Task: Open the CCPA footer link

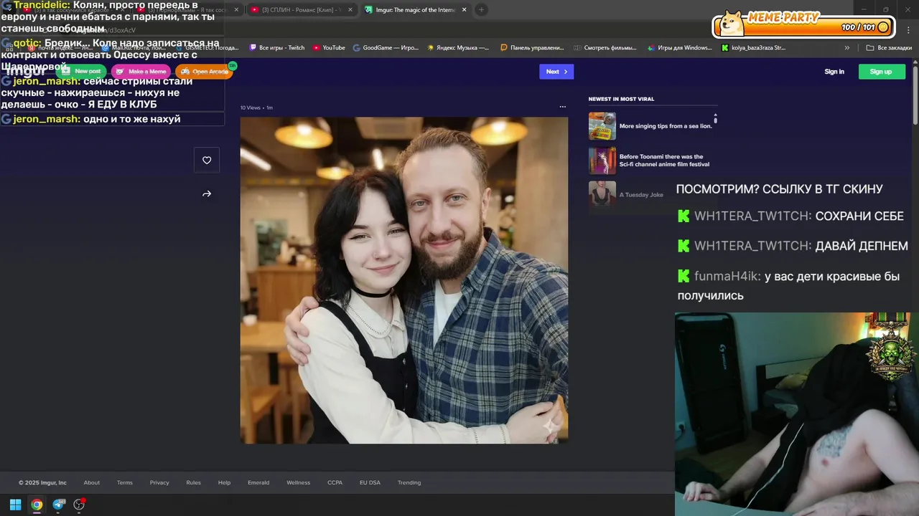Action: tap(335, 483)
